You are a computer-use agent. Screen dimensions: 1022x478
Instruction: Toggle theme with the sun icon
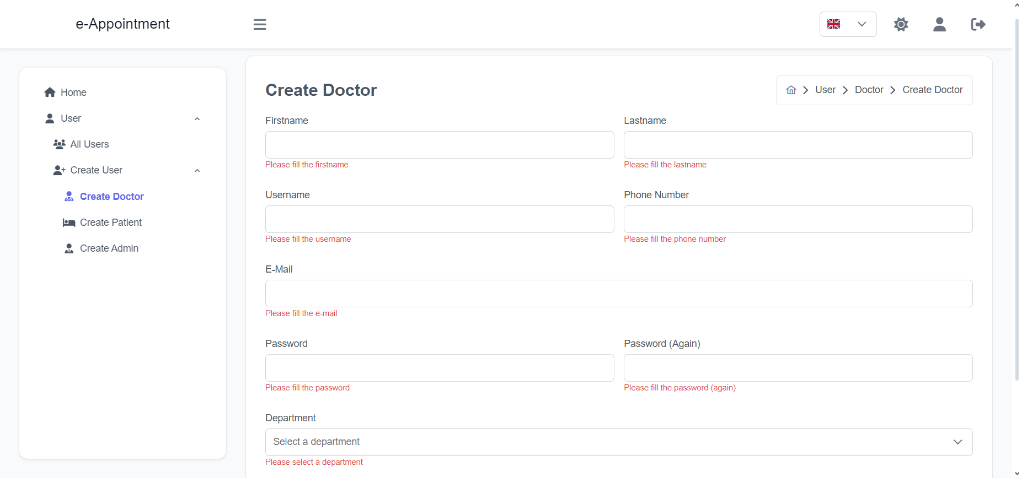901,24
